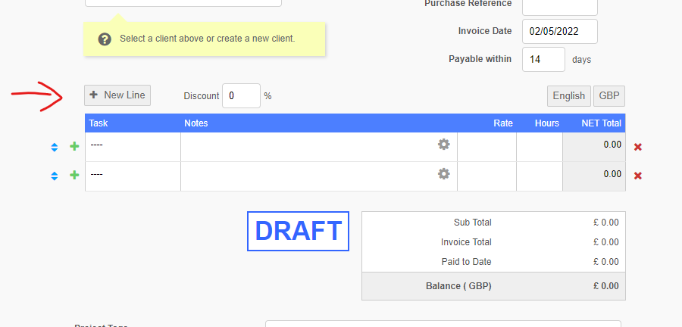Click the Purchase Reference input box

(x=560, y=6)
